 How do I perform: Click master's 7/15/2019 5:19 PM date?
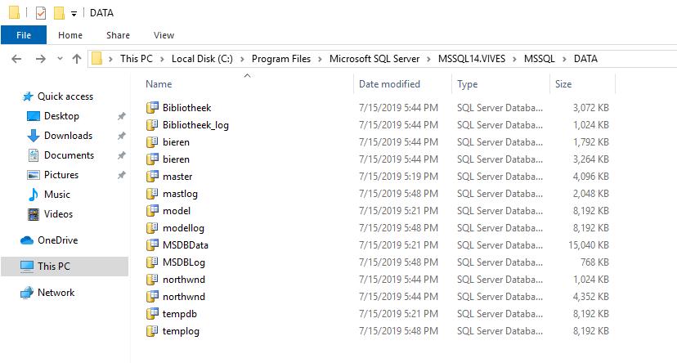398,176
